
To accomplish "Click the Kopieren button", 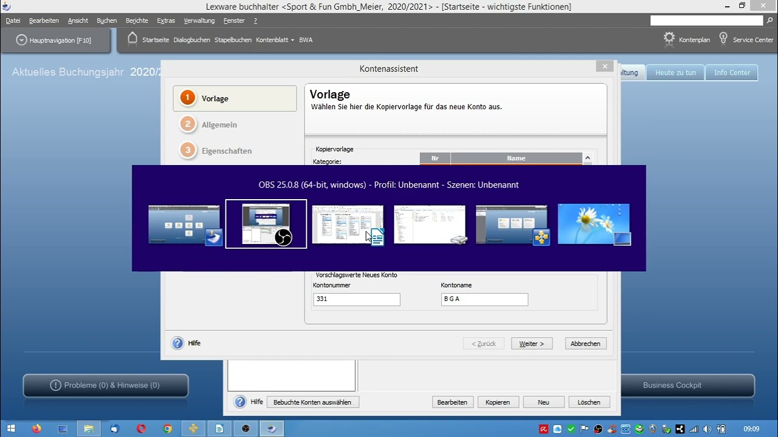I will click(x=498, y=402).
